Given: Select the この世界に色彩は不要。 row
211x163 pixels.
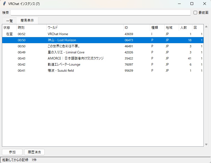Looking at the screenshot, I should click(x=103, y=46).
